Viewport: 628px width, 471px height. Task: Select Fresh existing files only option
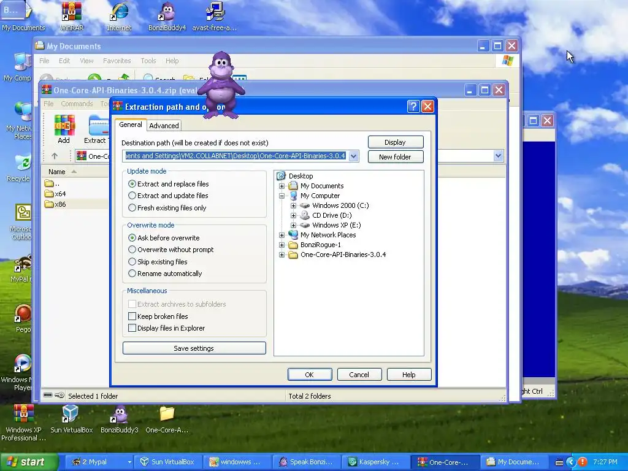pos(132,207)
